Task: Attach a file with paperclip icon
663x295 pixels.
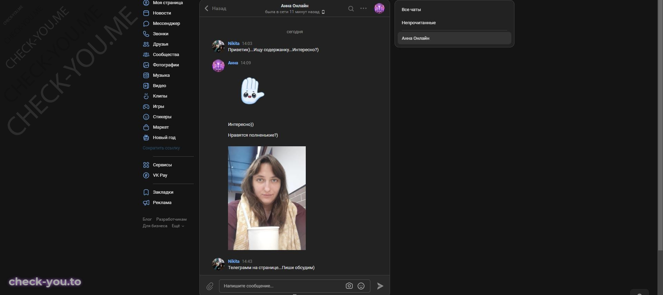Action: (210, 286)
